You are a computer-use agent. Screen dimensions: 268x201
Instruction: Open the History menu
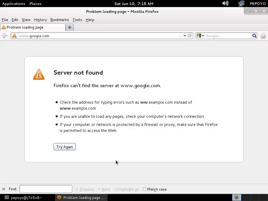[41, 20]
